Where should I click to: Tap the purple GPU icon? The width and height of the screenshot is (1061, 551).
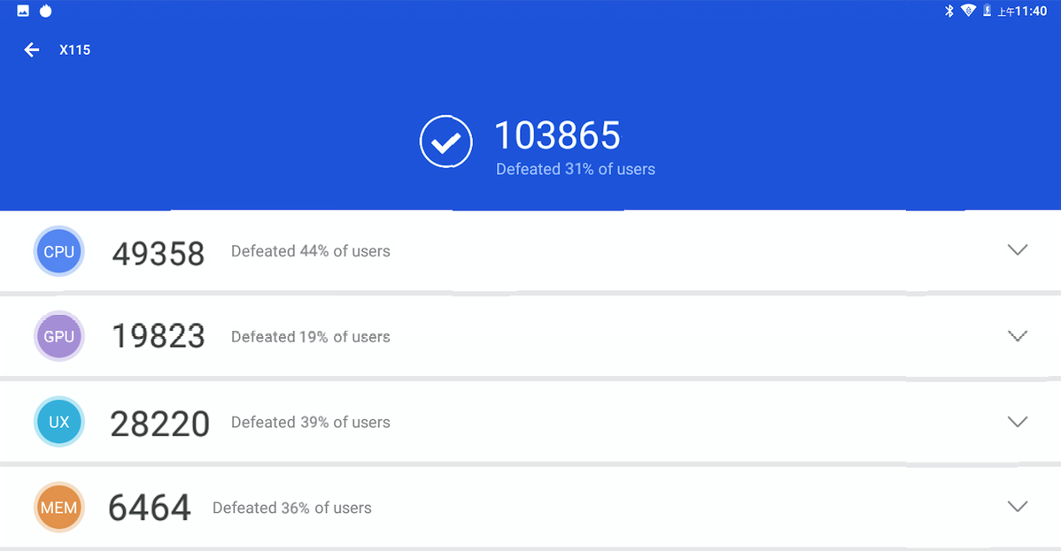[x=58, y=336]
